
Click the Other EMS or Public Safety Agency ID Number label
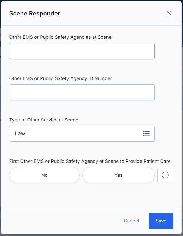[61, 78]
